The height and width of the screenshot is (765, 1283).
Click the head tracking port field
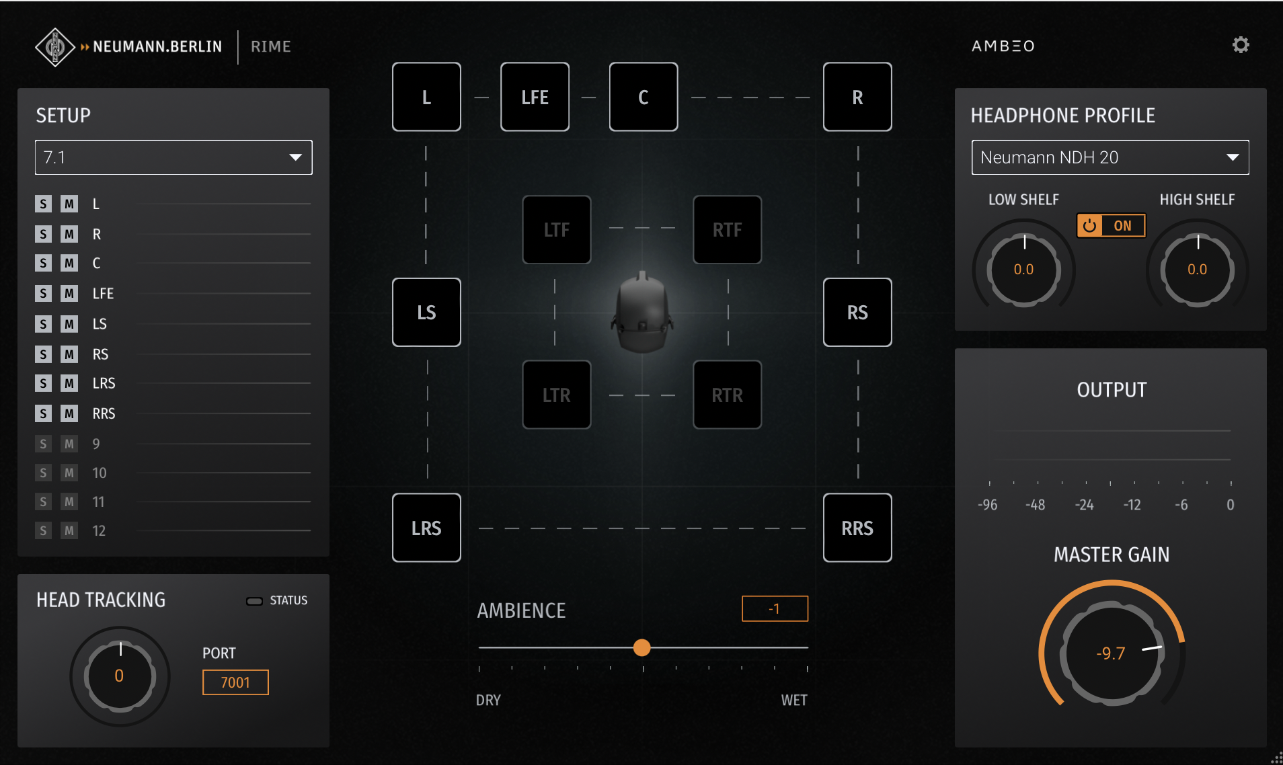click(x=235, y=682)
